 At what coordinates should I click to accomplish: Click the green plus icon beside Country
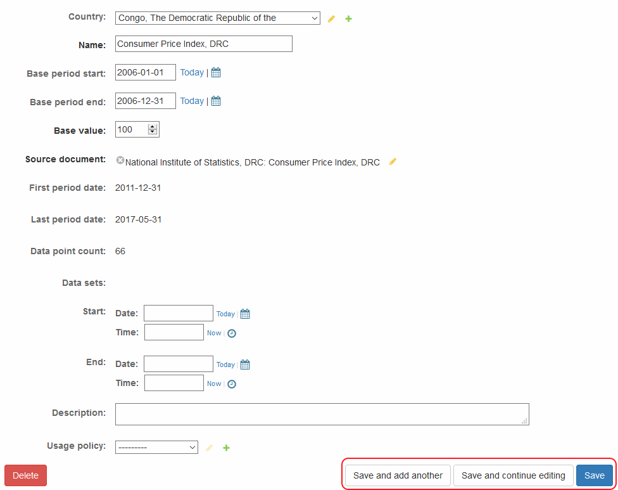coord(348,19)
